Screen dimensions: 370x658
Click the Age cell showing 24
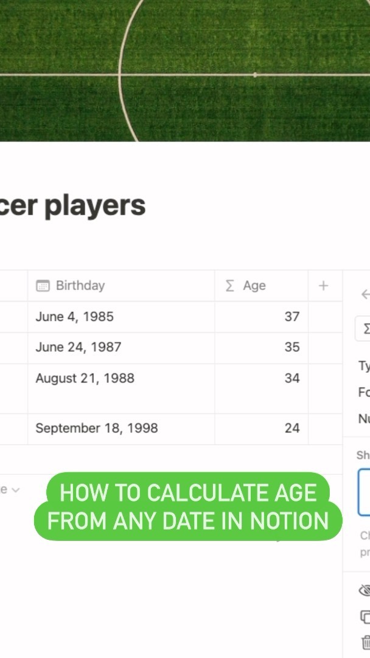(x=262, y=428)
